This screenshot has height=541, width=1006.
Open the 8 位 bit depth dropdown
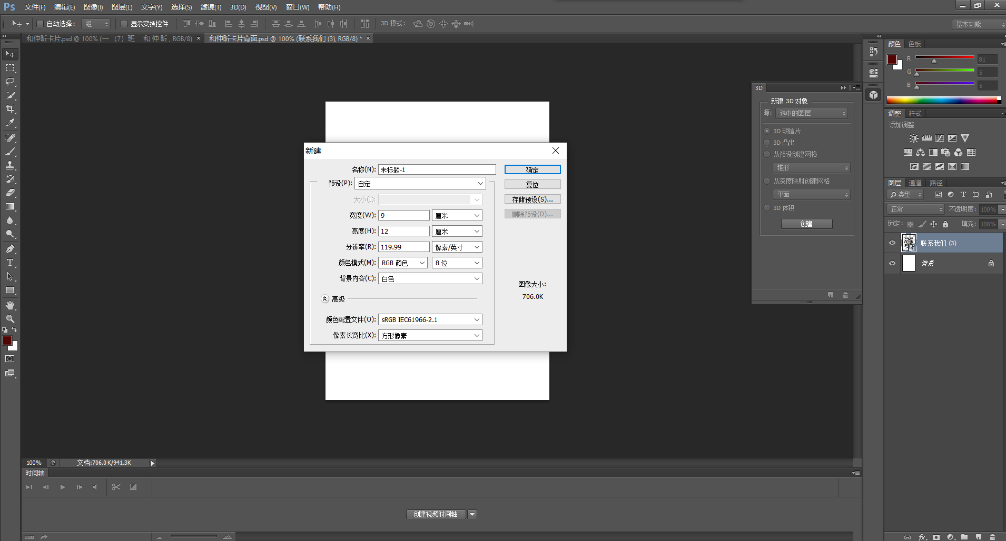pos(457,263)
